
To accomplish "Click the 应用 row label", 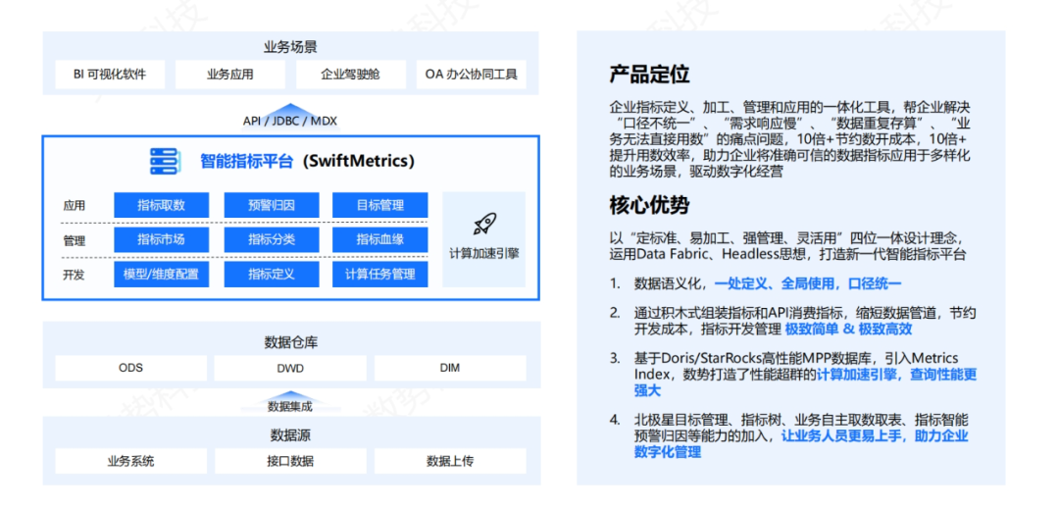I will pyautogui.click(x=75, y=206).
